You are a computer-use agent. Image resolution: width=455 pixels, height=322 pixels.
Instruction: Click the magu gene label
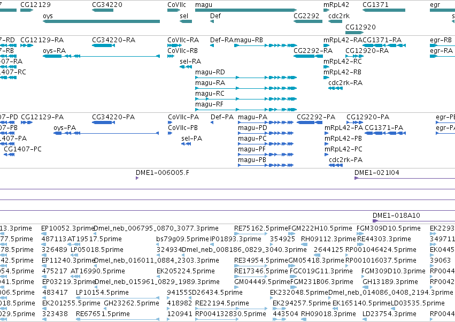tap(204, 5)
